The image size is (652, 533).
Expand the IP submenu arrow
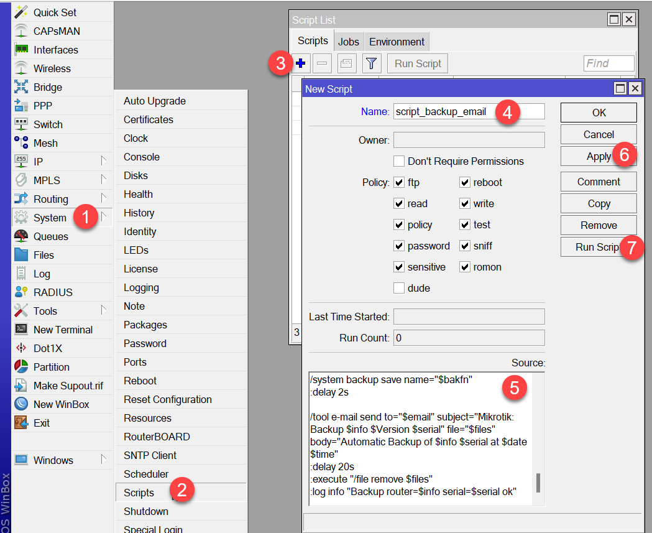click(x=103, y=162)
